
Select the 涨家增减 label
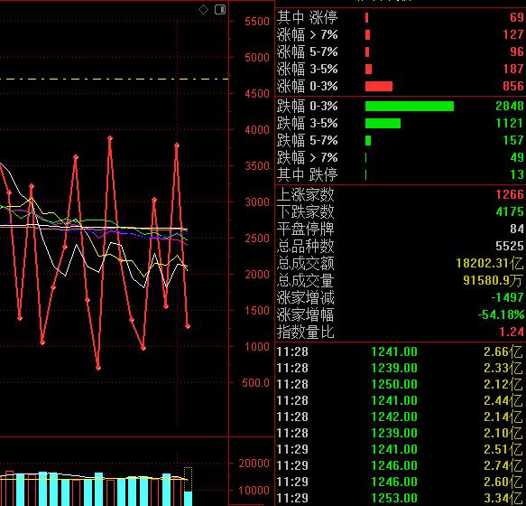[305, 297]
